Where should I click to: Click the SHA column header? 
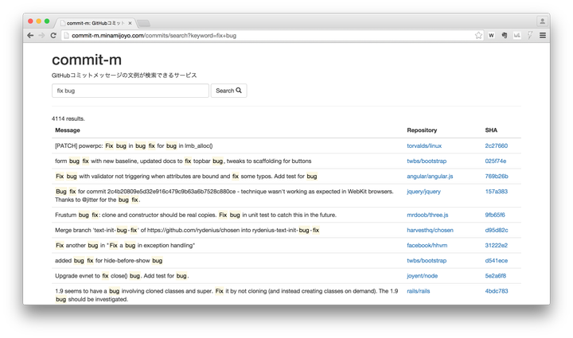click(491, 130)
